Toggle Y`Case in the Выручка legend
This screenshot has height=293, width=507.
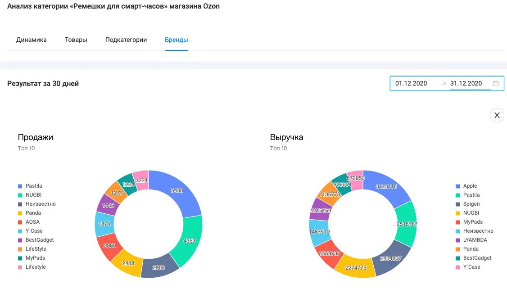(x=468, y=267)
